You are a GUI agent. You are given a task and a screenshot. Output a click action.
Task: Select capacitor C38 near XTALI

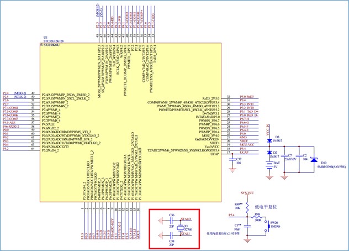click(x=171, y=234)
